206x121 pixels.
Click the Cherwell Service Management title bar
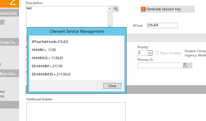(76, 31)
